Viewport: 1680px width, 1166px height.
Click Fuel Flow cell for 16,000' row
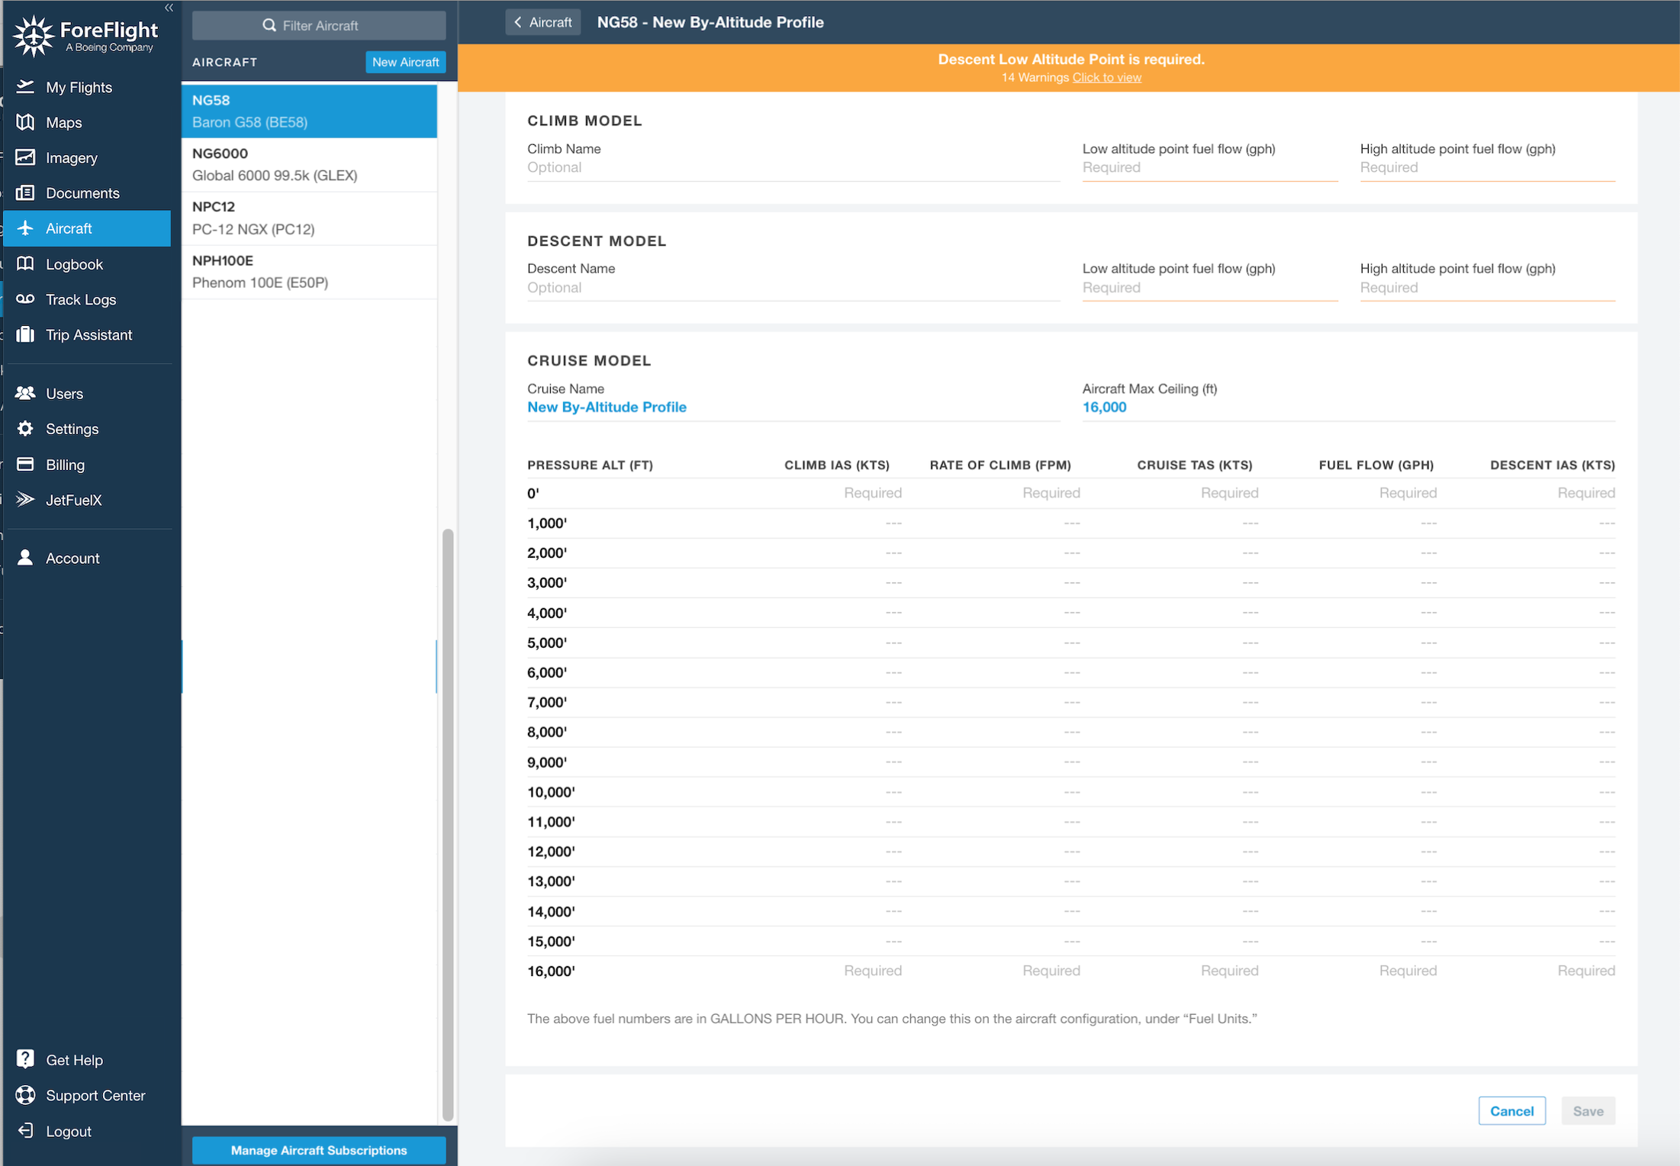[x=1408, y=971]
